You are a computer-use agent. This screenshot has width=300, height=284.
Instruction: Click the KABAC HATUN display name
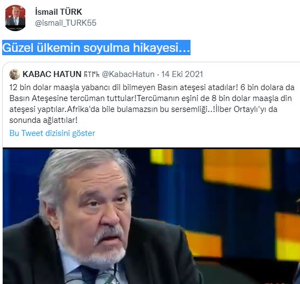[52, 74]
